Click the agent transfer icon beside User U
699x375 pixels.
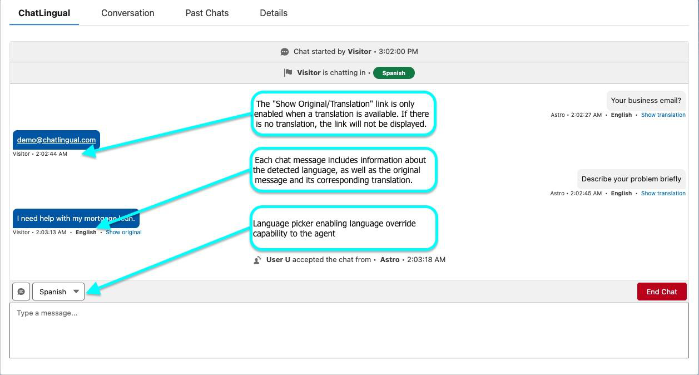click(x=257, y=260)
